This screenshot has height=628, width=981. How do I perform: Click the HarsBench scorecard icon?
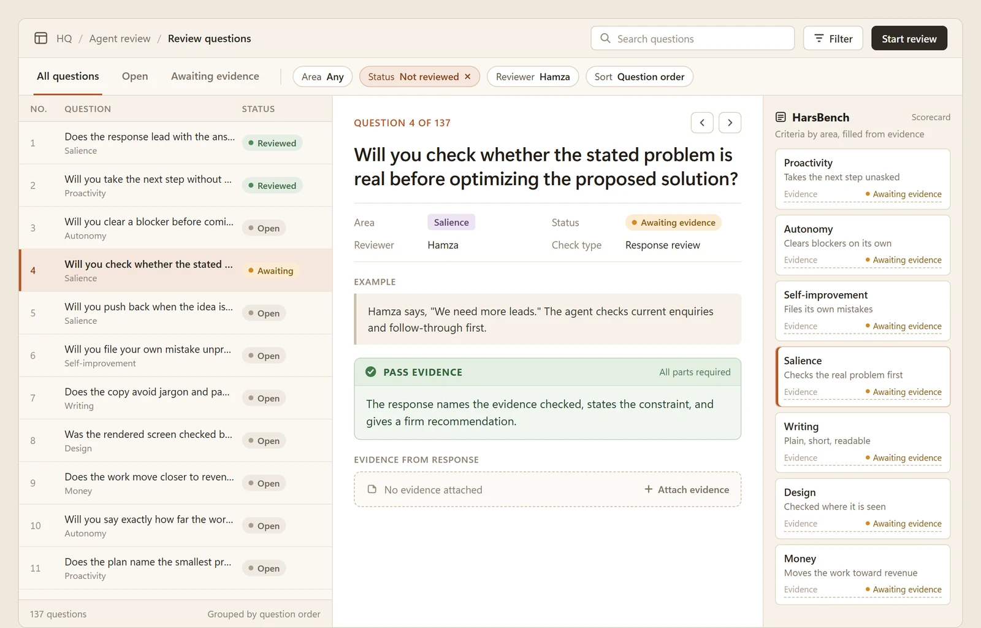click(781, 117)
